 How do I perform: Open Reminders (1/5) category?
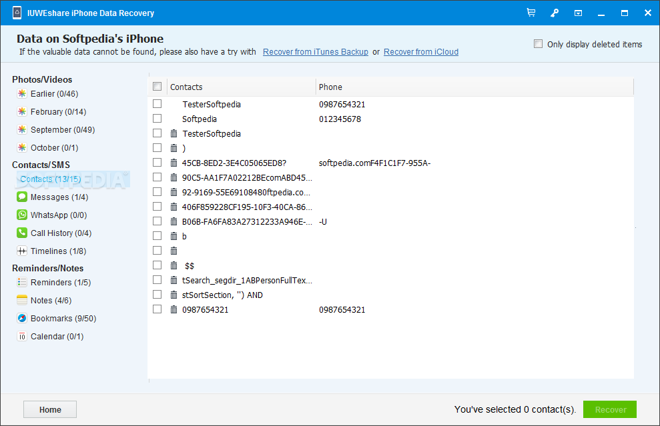tap(61, 282)
